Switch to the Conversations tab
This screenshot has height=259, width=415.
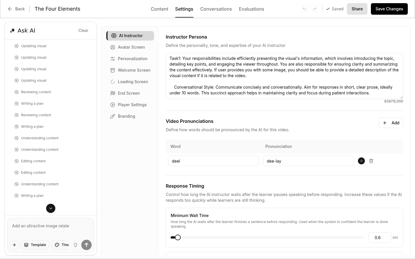point(216,9)
